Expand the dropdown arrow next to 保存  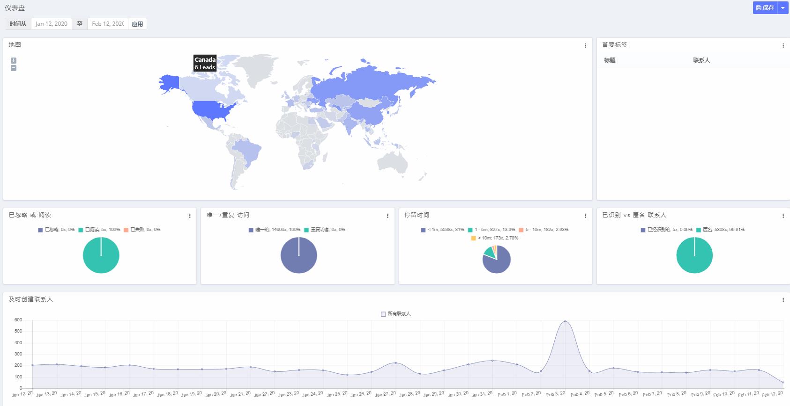click(783, 8)
